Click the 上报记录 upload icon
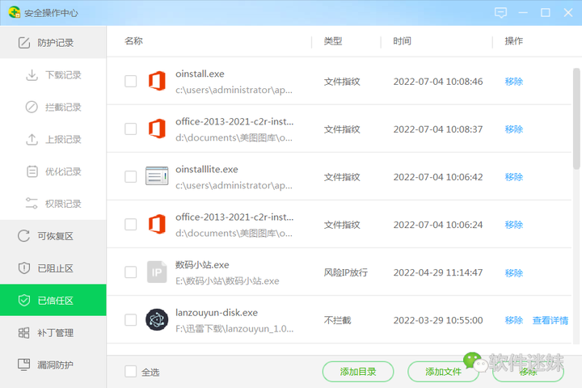The image size is (582, 388). (x=32, y=139)
